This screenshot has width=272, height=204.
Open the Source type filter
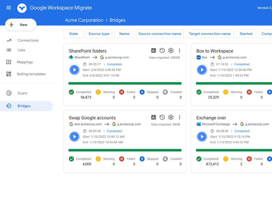99,34
